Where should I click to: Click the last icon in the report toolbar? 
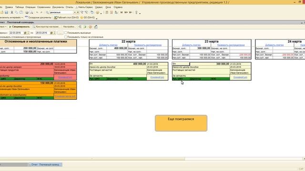coord(96,27)
